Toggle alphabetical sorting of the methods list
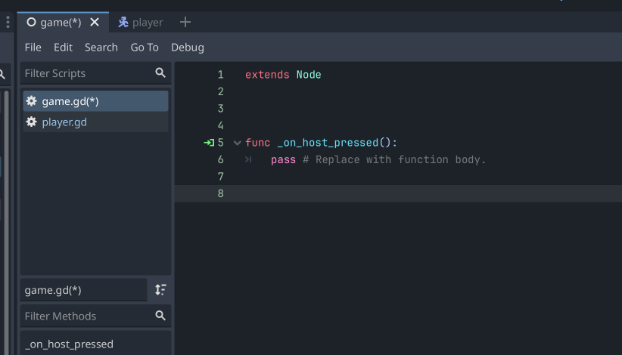 (160, 290)
